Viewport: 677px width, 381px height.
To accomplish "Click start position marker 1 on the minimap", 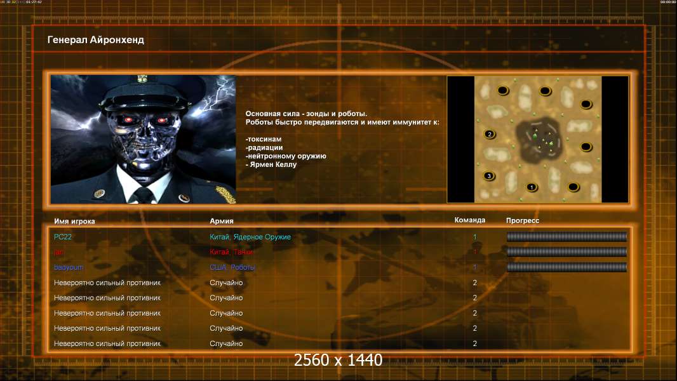I will (x=532, y=187).
